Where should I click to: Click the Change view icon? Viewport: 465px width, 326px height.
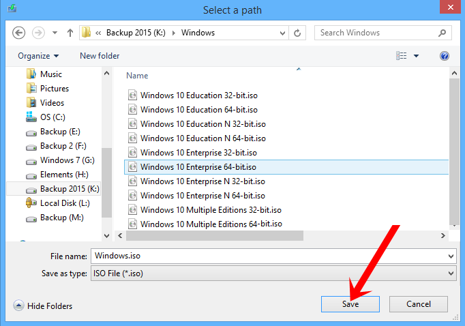click(402, 56)
